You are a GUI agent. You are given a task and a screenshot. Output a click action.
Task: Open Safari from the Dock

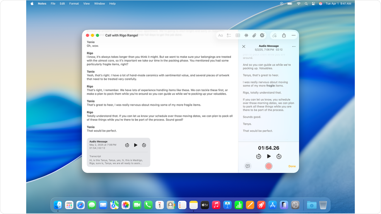click(x=80, y=205)
